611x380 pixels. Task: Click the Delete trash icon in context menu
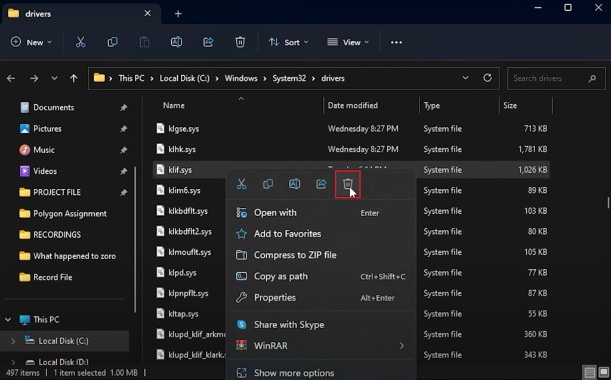[348, 184]
